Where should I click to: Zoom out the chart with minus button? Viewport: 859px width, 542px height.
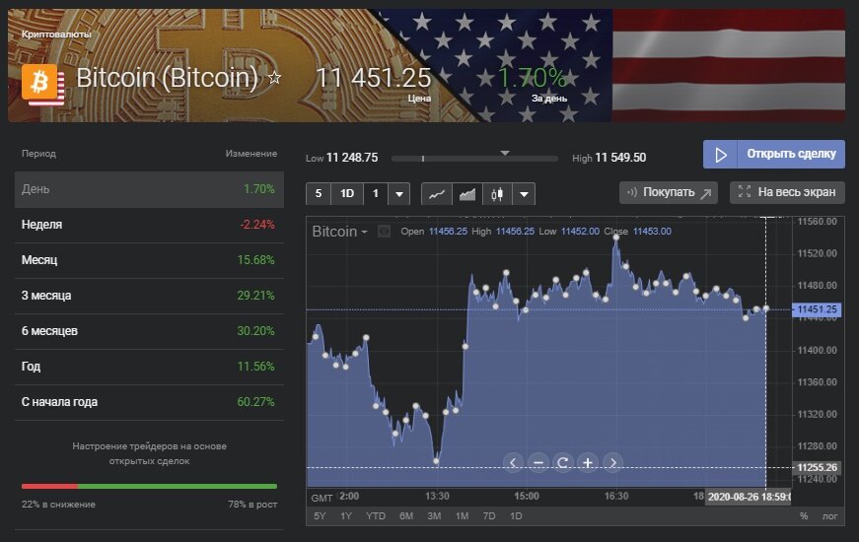538,462
